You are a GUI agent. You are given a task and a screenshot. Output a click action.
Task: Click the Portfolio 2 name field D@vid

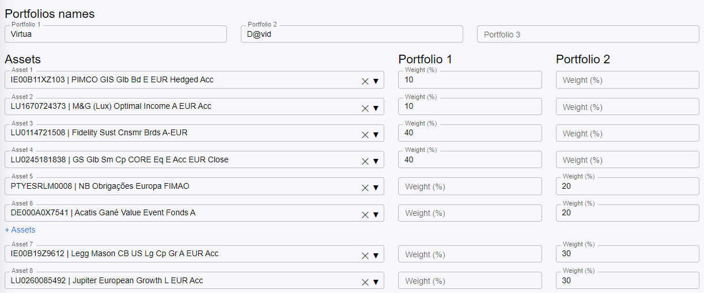[351, 34]
